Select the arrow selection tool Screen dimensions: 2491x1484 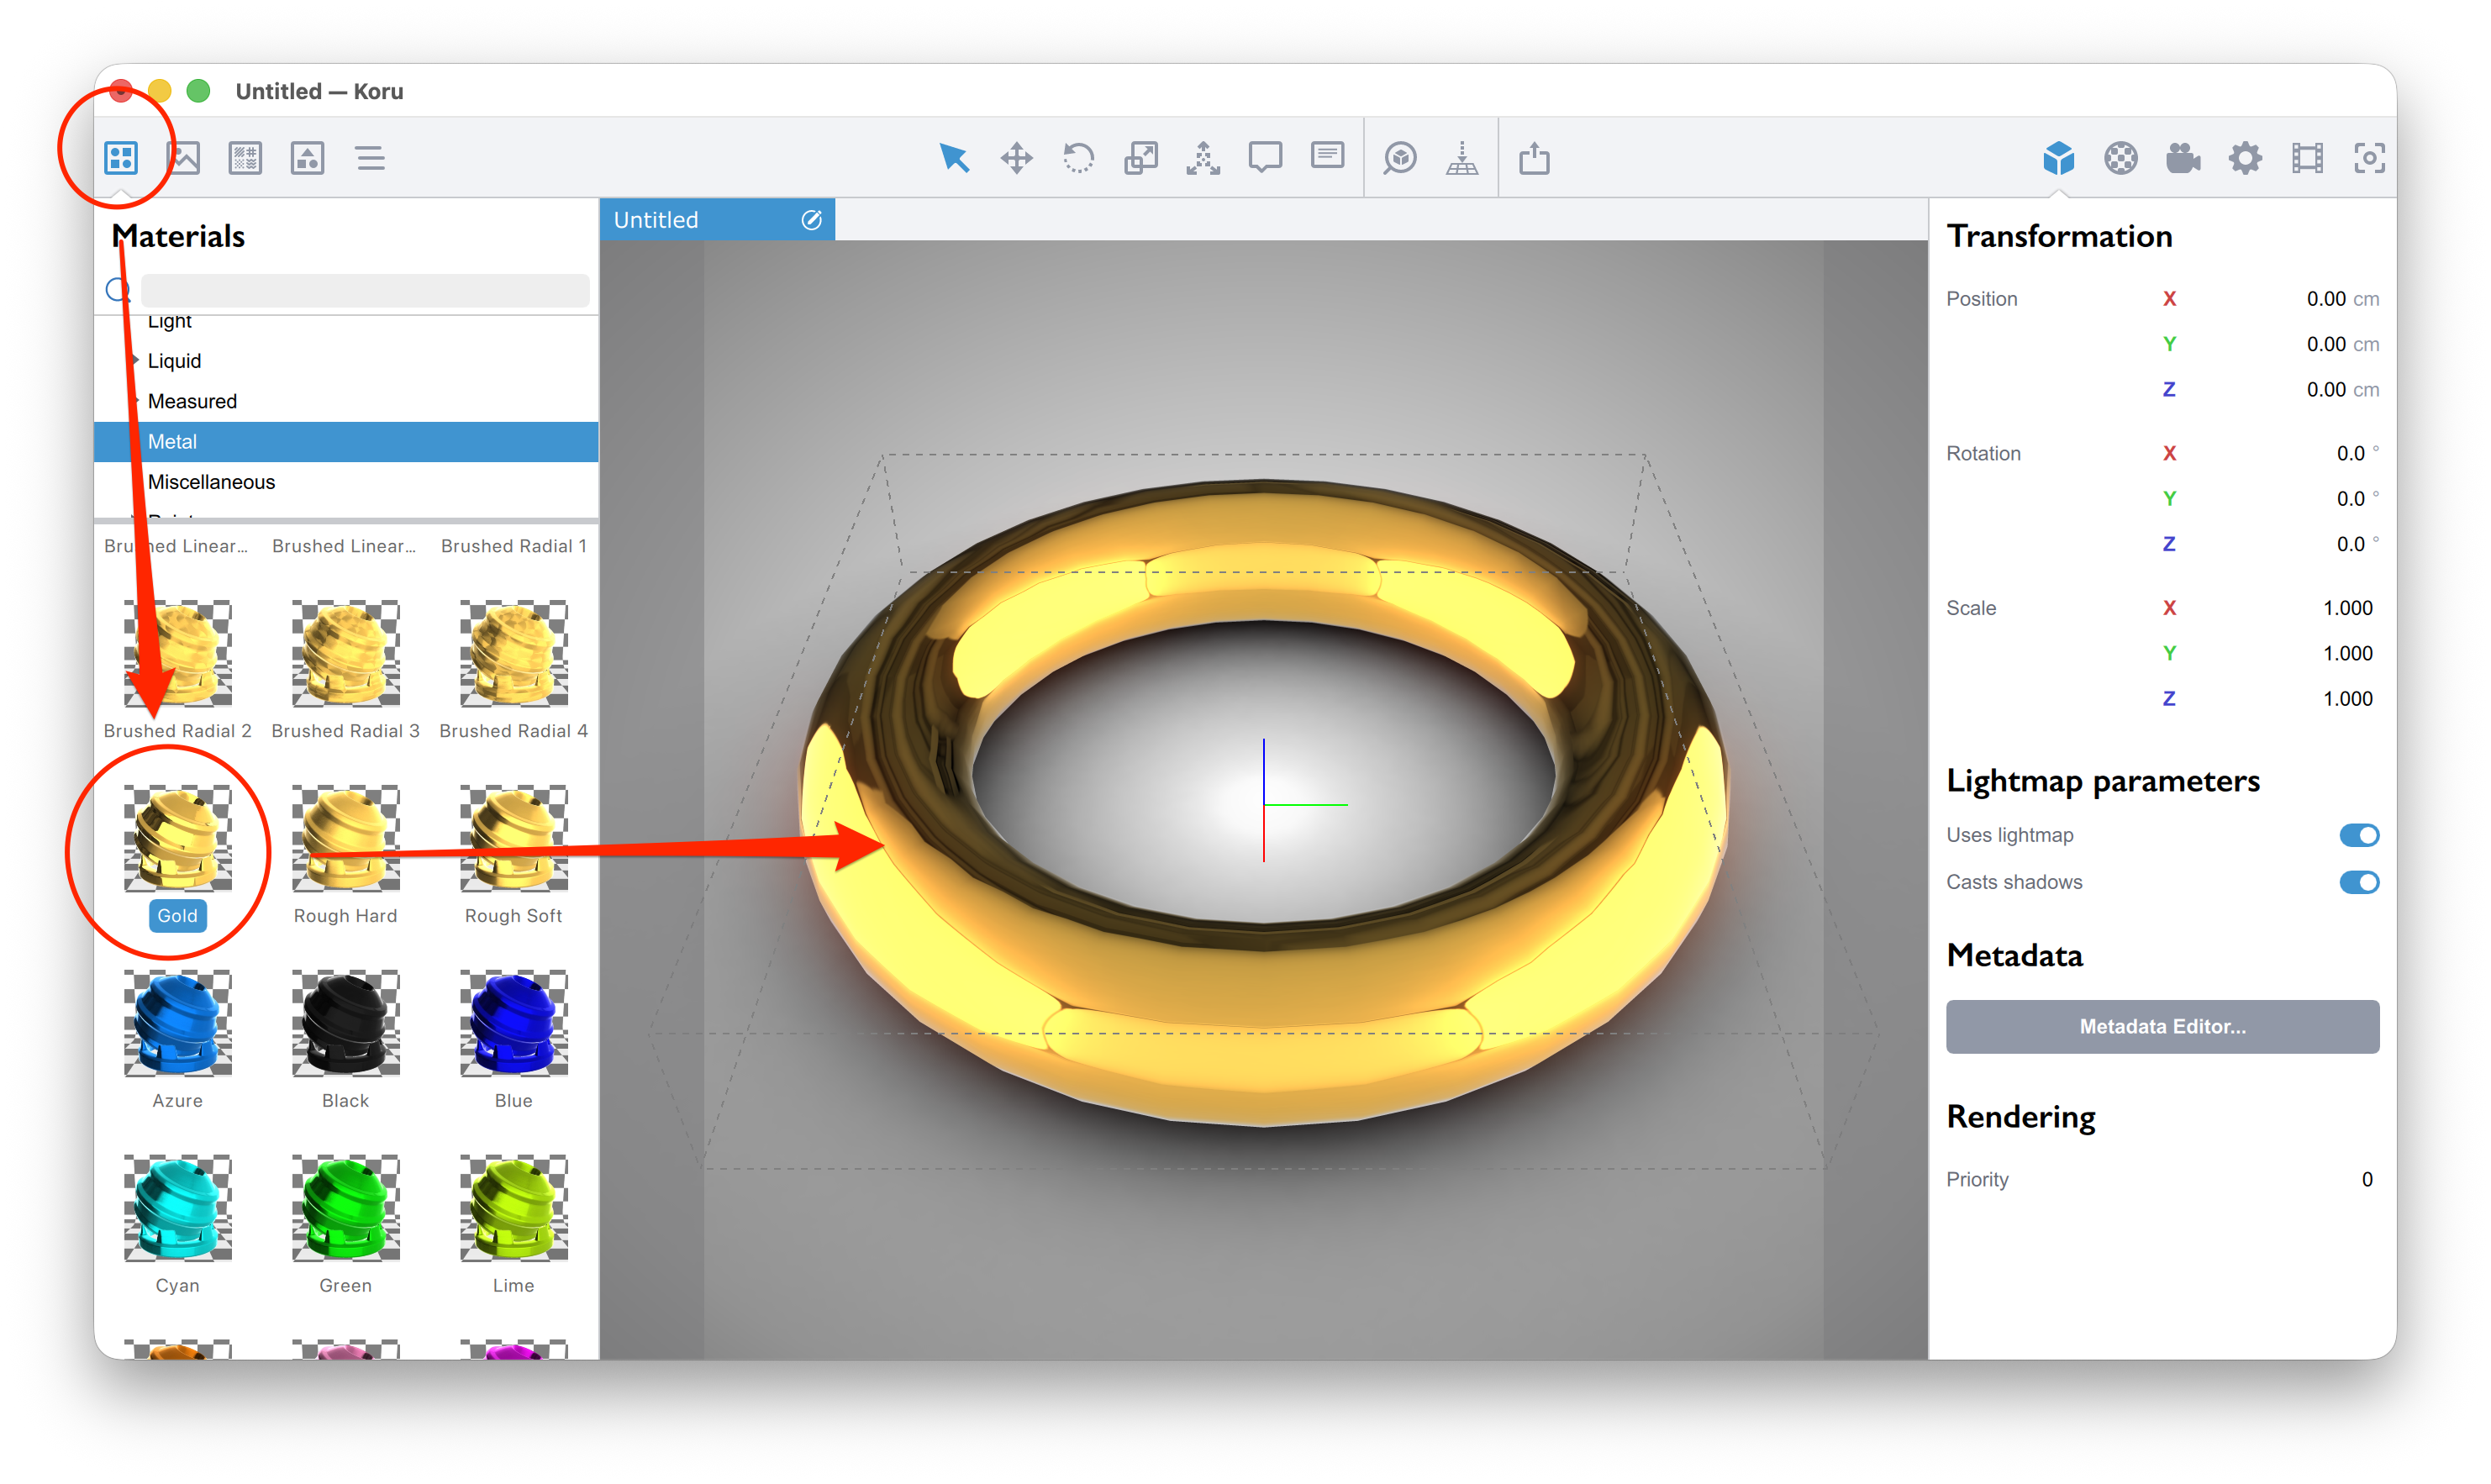click(954, 158)
